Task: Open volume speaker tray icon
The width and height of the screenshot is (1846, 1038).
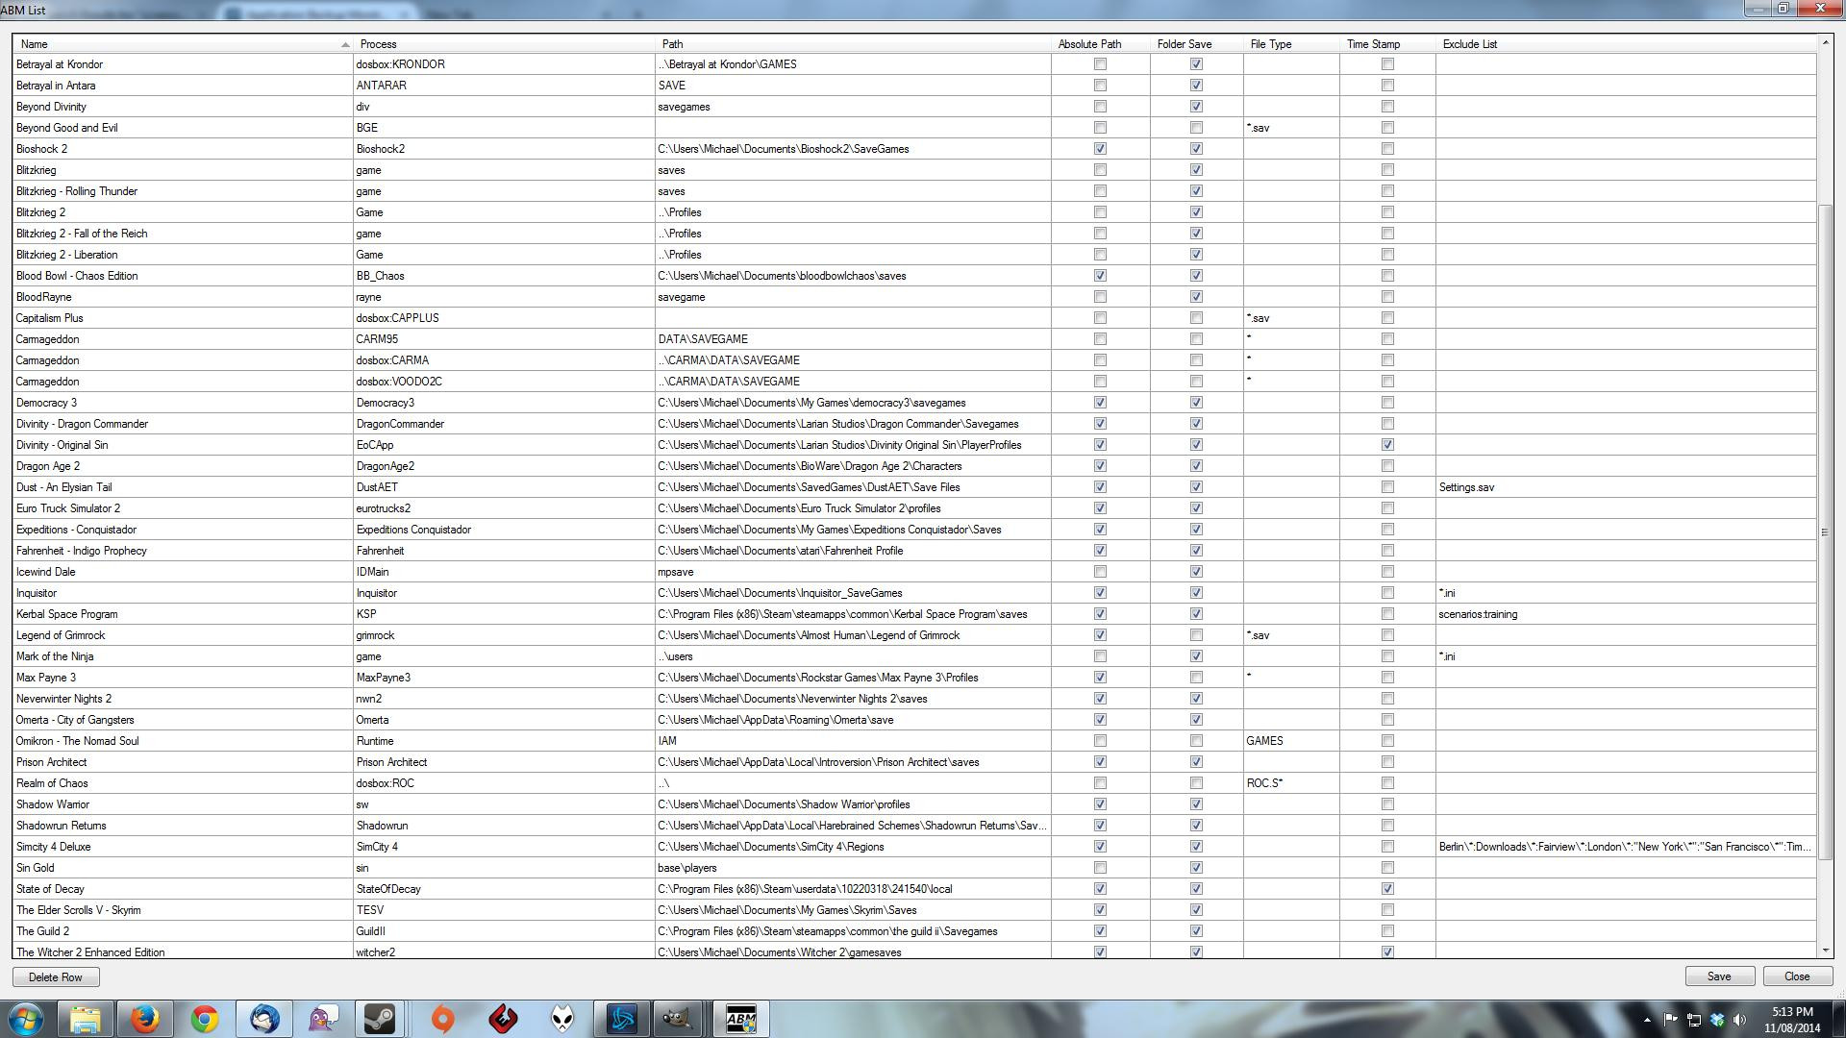Action: pos(1740,1020)
